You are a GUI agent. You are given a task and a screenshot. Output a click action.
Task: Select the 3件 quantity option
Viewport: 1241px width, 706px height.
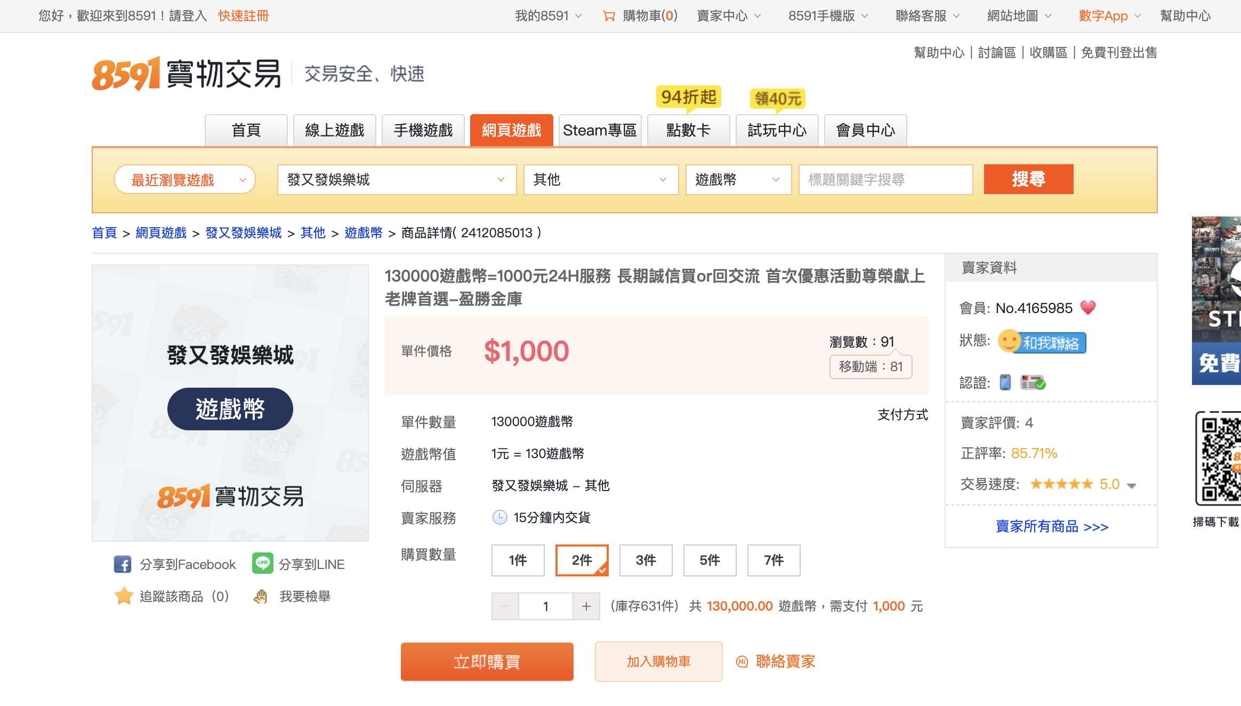646,560
